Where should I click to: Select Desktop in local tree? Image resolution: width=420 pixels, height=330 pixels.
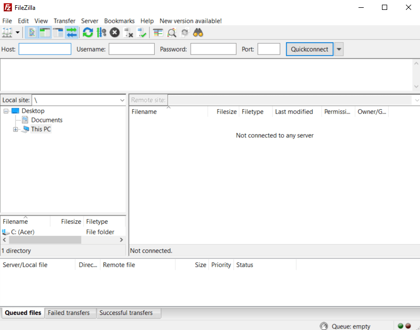(x=33, y=111)
